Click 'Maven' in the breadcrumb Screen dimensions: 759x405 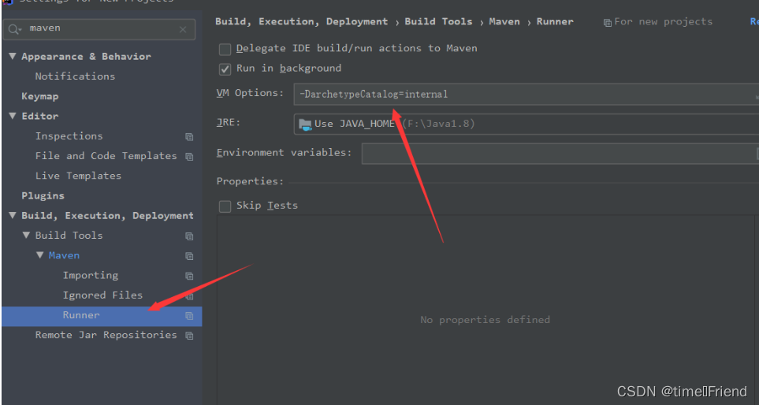click(x=504, y=22)
